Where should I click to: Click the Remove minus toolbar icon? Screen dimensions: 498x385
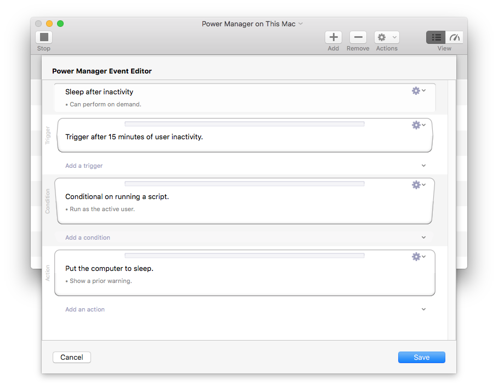pyautogui.click(x=358, y=37)
